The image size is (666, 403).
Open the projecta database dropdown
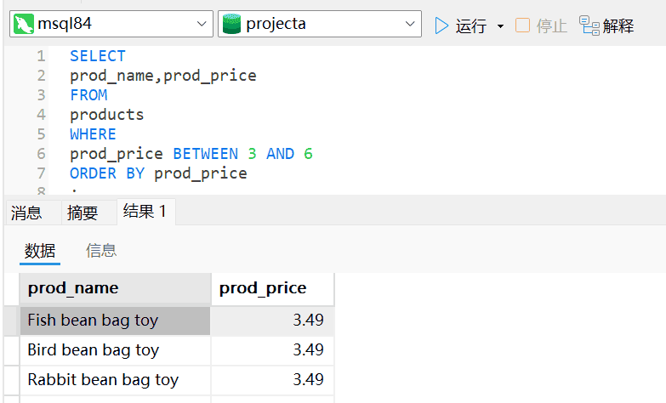(x=411, y=24)
